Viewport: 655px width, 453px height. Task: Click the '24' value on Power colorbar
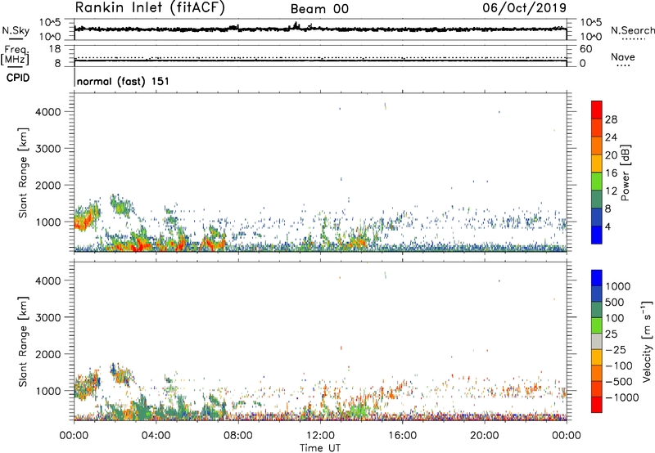click(x=611, y=137)
